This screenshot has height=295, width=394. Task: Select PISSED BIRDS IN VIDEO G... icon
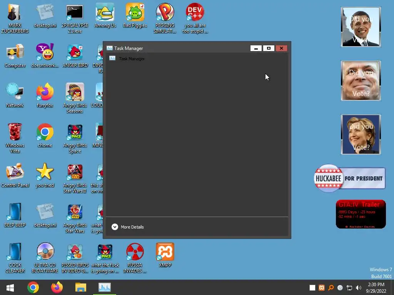pos(75,258)
